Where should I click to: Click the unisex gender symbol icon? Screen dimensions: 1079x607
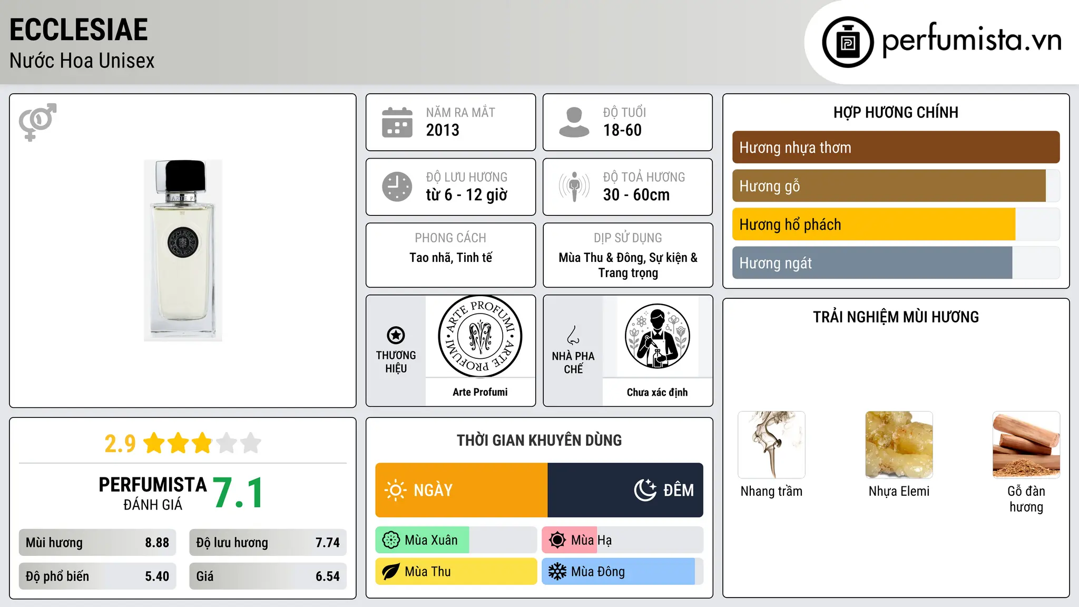[37, 122]
